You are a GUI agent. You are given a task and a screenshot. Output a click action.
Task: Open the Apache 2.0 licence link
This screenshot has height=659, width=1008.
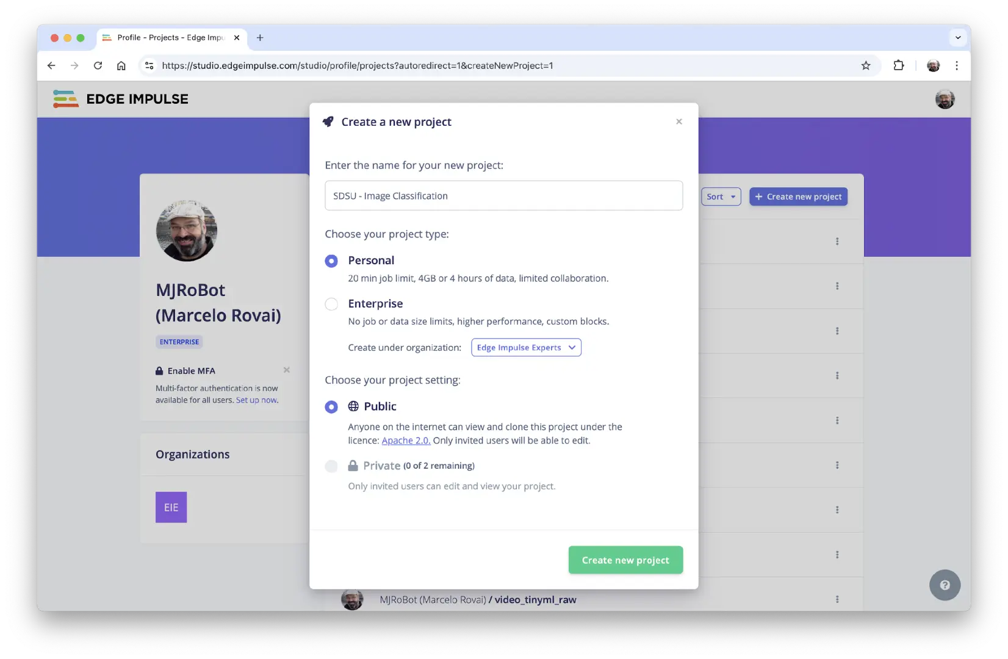click(406, 441)
